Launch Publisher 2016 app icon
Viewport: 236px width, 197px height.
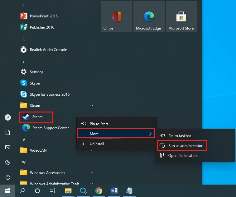click(24, 27)
